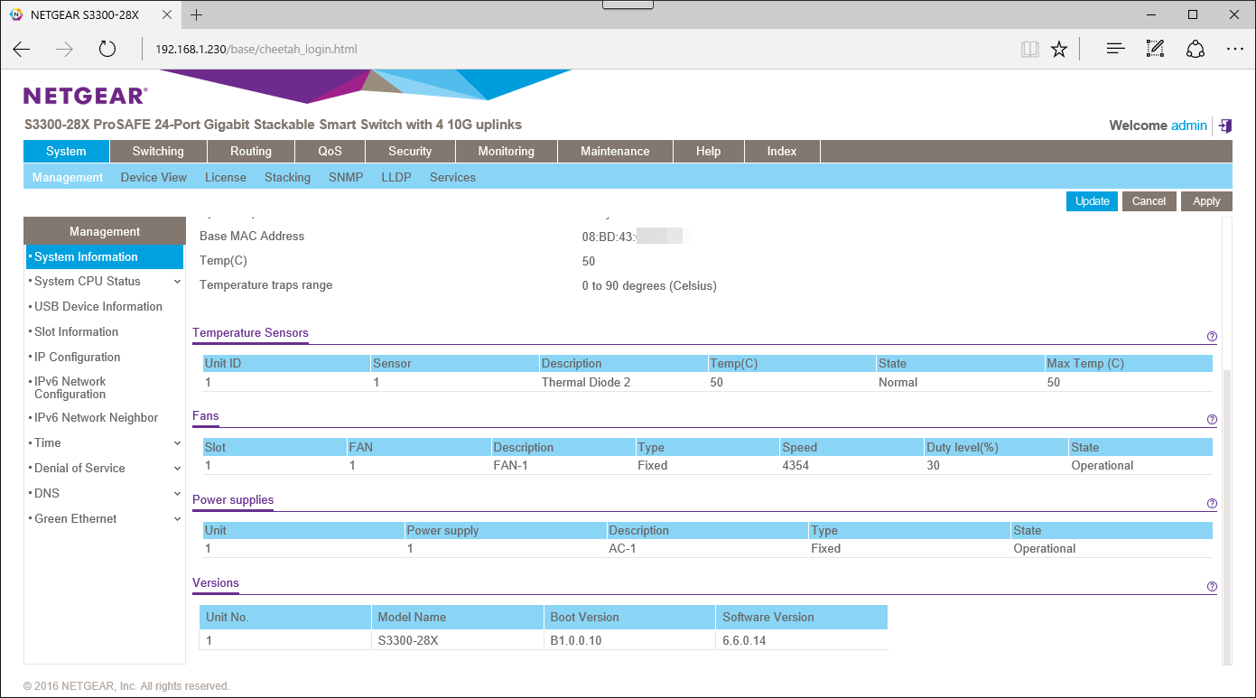Go to Stacking submenu
The height and width of the screenshot is (698, 1256).
point(287,178)
